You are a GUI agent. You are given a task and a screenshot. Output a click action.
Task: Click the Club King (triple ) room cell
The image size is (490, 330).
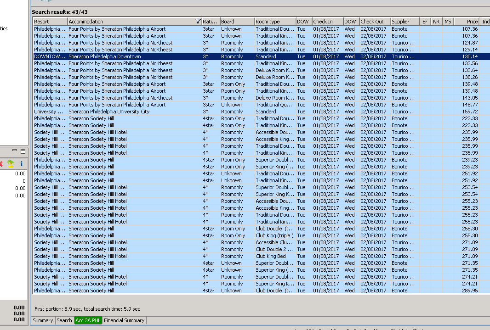tap(275, 235)
